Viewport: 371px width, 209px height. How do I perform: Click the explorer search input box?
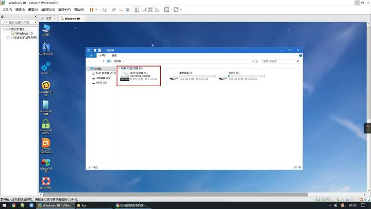(279, 61)
